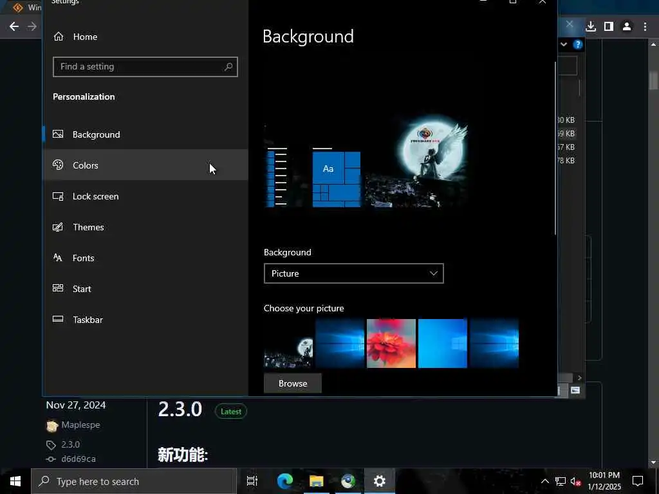Image resolution: width=659 pixels, height=494 pixels.
Task: Toggle the browser side panel icon
Action: [x=609, y=26]
